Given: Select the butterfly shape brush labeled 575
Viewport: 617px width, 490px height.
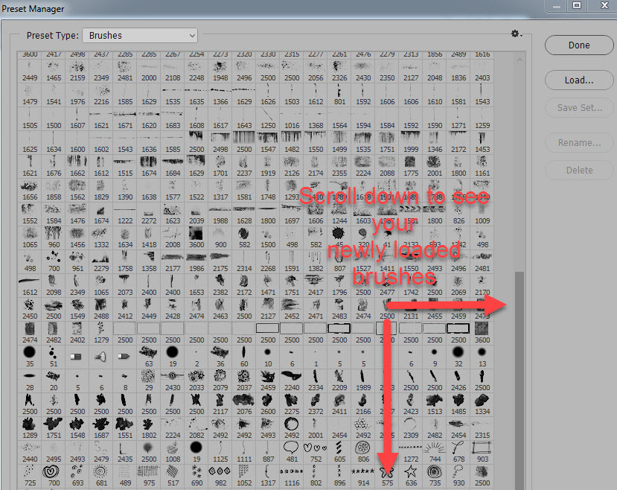Looking at the screenshot, I should (x=387, y=476).
